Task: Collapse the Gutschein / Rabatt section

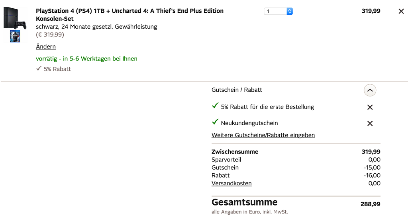Action: (370, 91)
